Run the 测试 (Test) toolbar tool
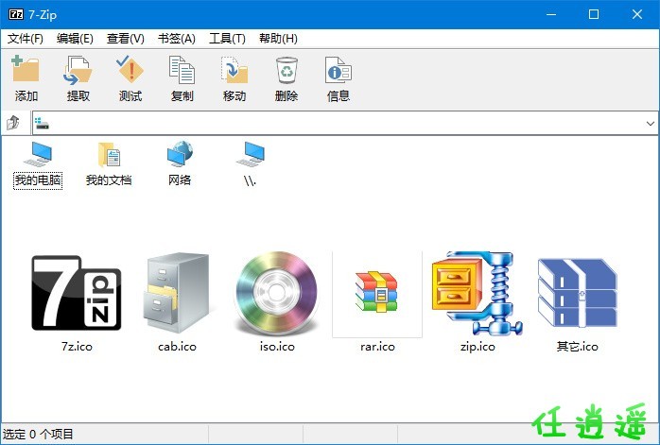 (x=130, y=69)
